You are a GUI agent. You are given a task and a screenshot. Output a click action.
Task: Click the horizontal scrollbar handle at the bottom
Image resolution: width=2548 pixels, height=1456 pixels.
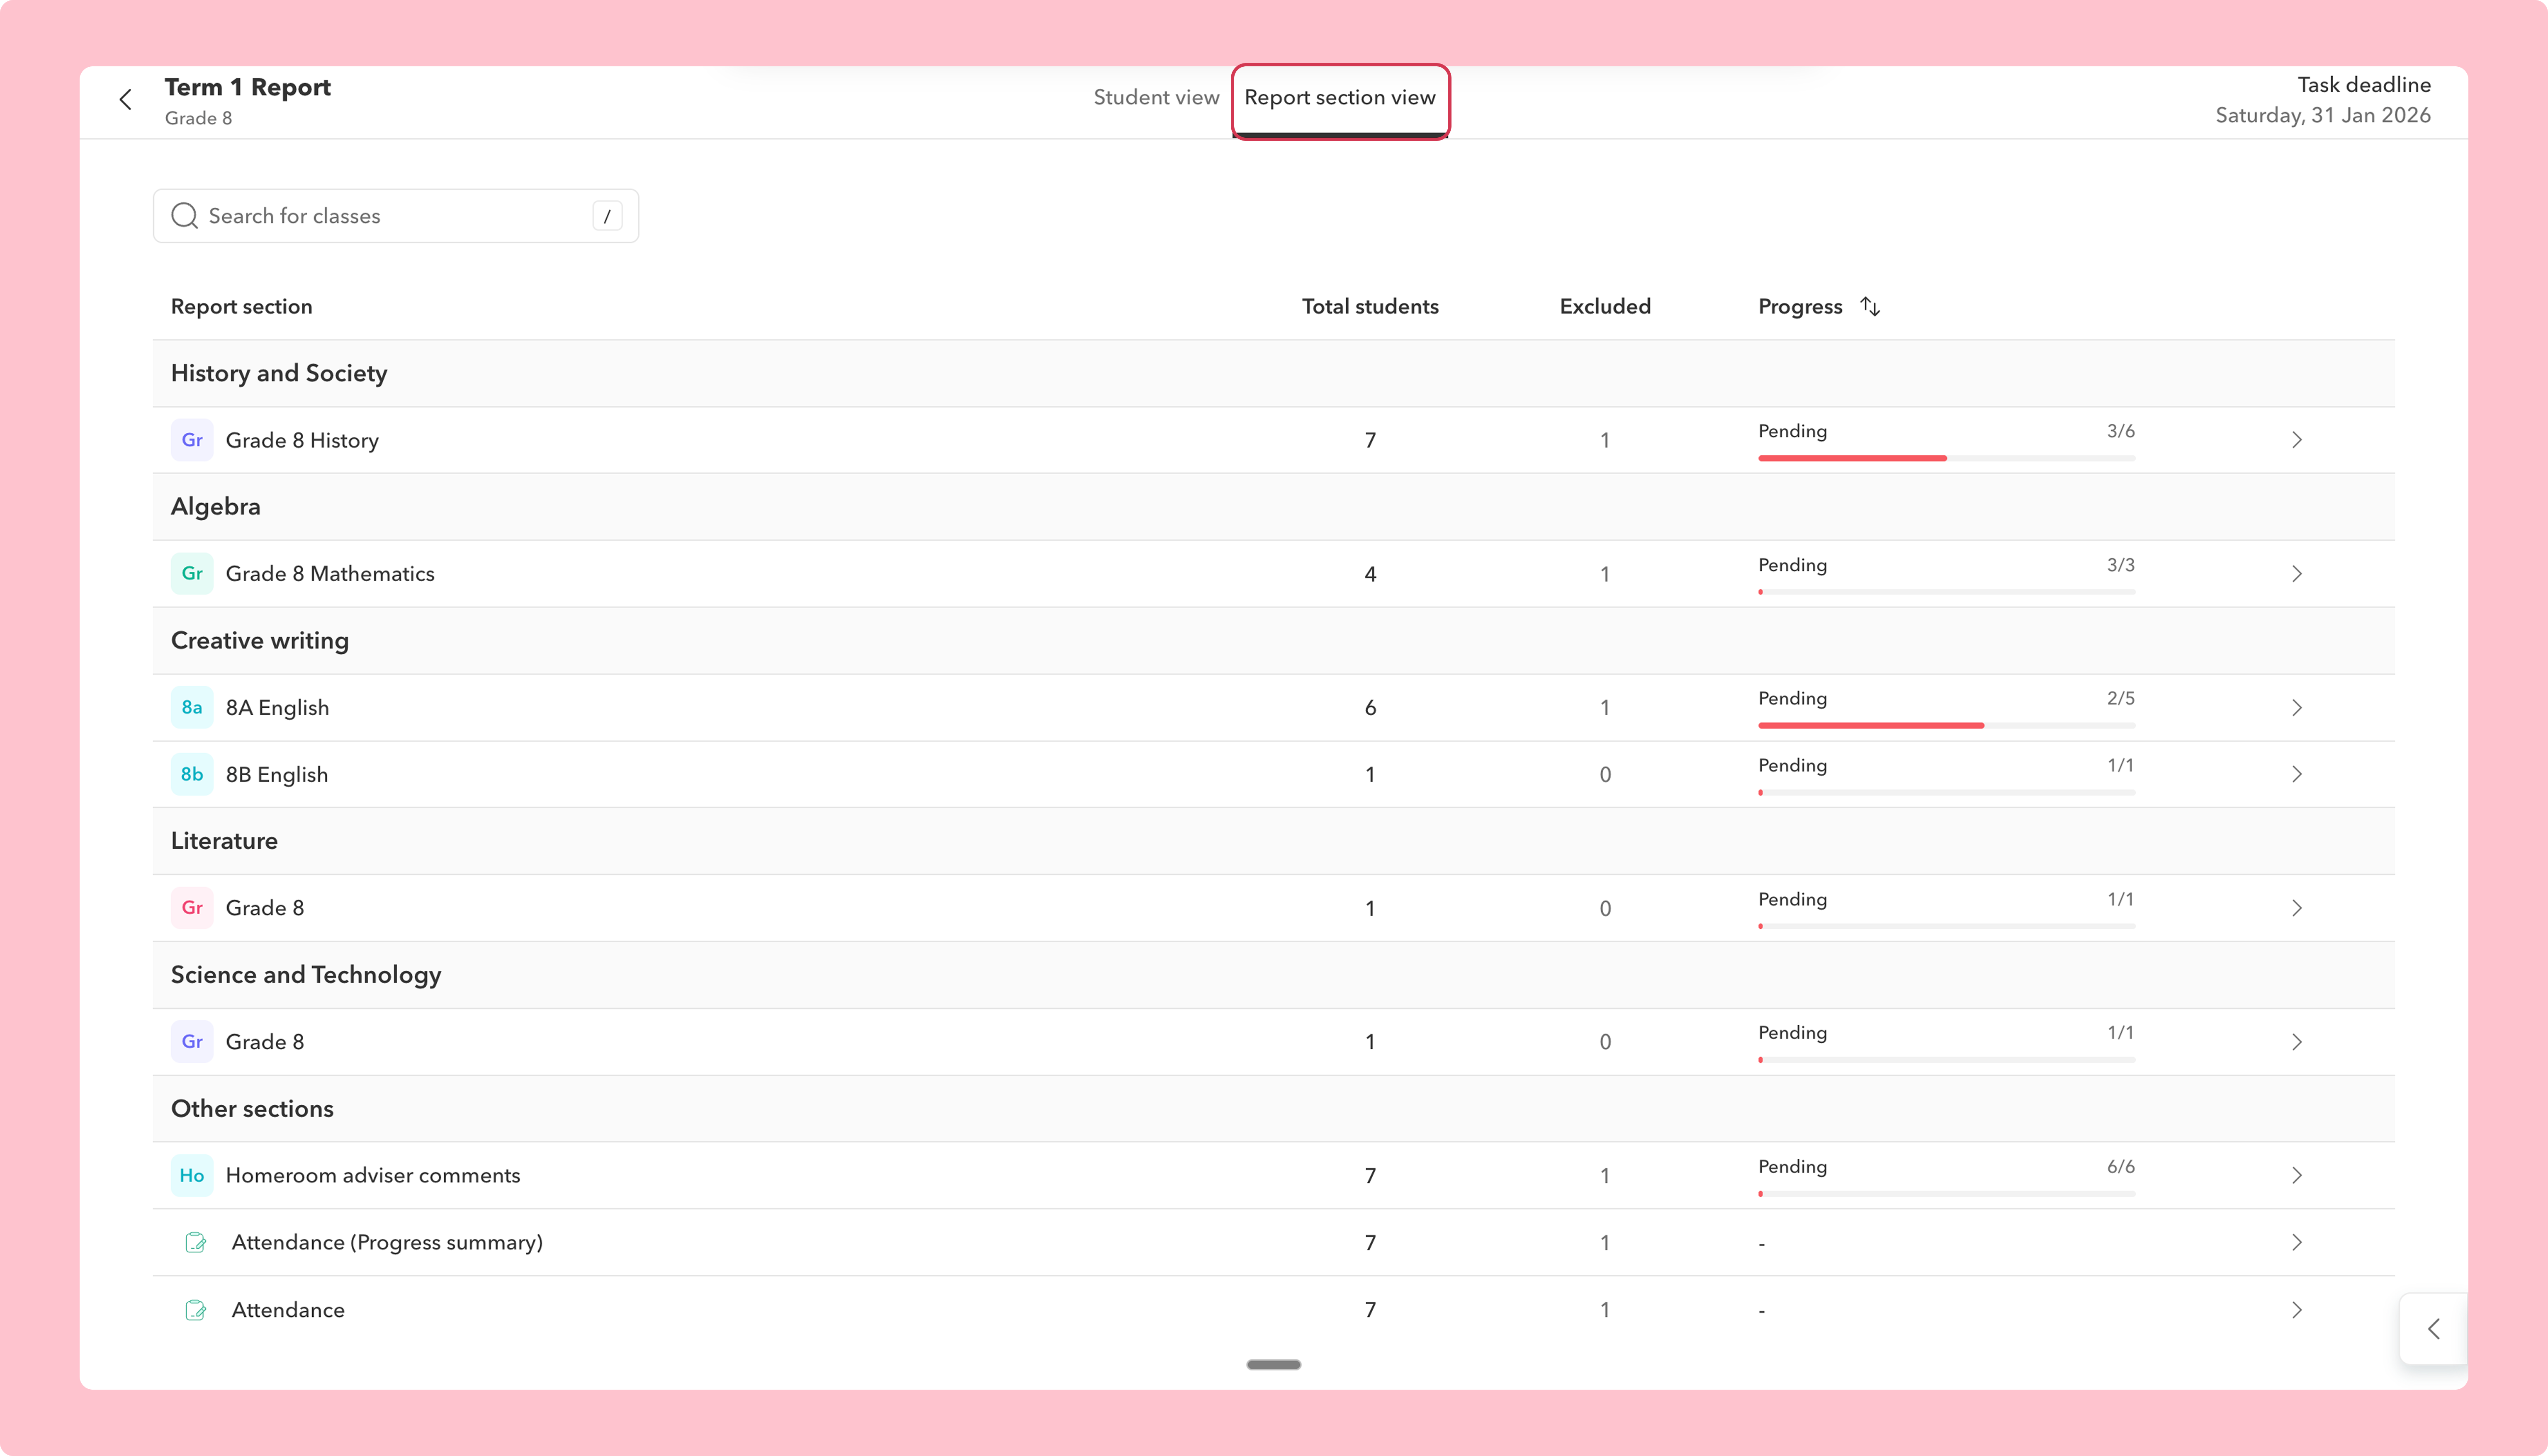1273,1365
